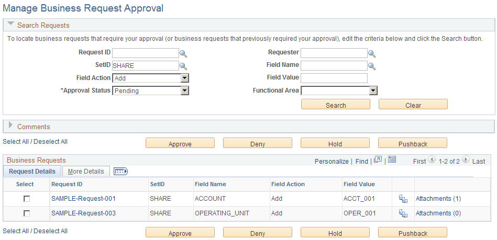497x240 pixels.
Task: Click the Clear button
Action: (413, 105)
